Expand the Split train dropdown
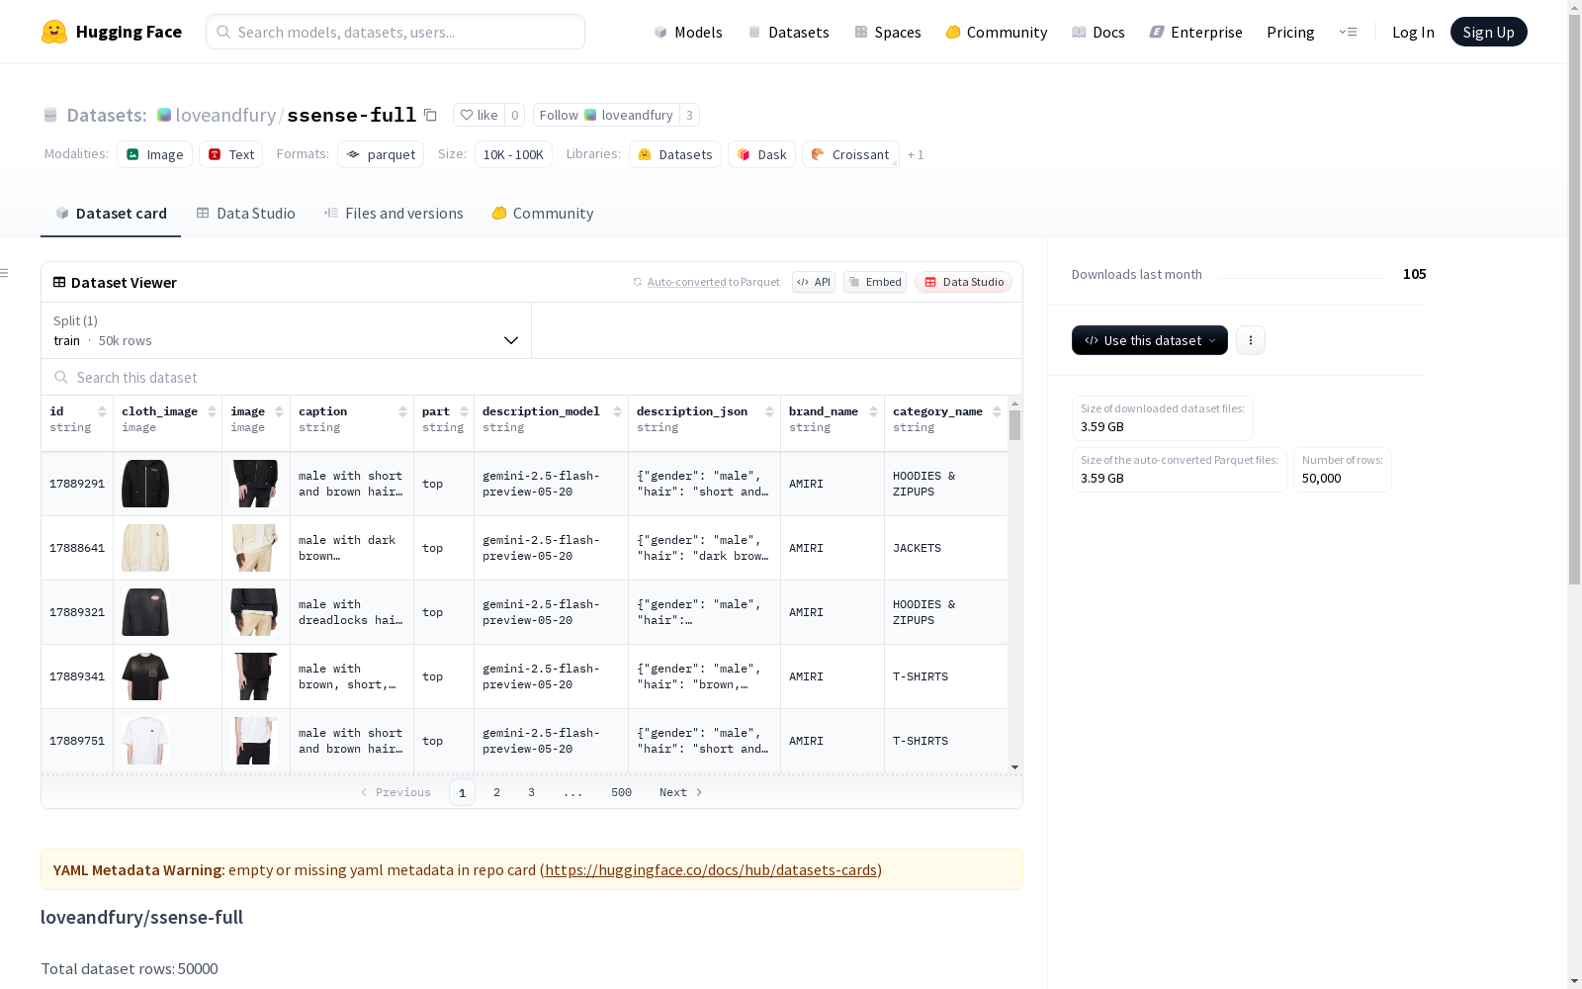The height and width of the screenshot is (989, 1582). point(286,330)
